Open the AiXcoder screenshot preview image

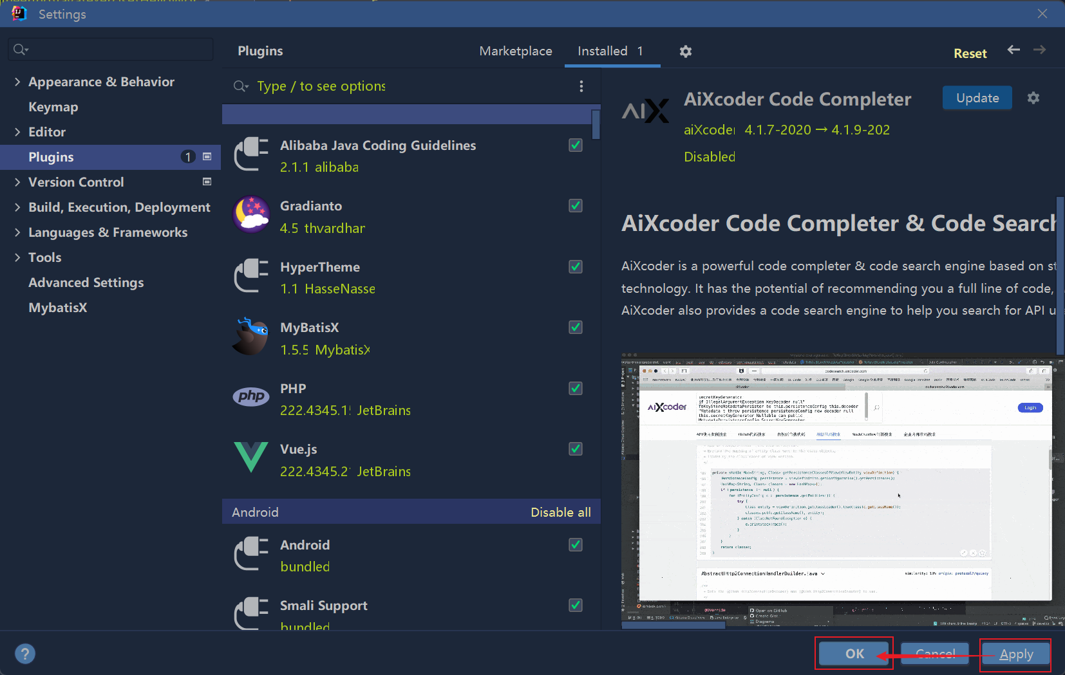tap(842, 490)
